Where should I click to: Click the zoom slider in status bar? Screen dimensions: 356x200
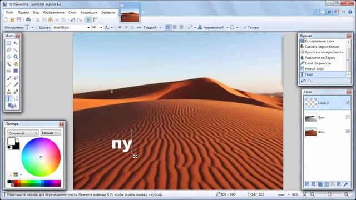tap(329, 194)
